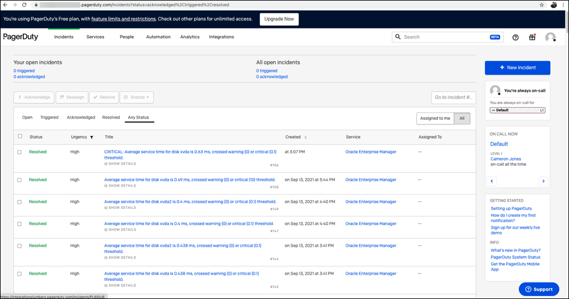This screenshot has height=299, width=569.
Task: Open the Support chat button
Action: coord(539,289)
